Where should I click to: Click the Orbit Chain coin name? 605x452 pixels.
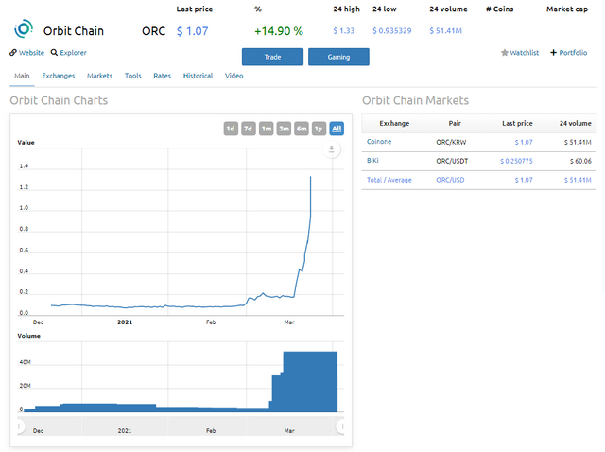pos(74,31)
